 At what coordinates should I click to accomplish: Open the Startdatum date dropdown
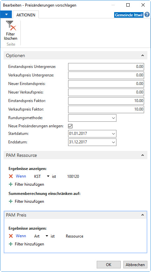tap(113, 134)
